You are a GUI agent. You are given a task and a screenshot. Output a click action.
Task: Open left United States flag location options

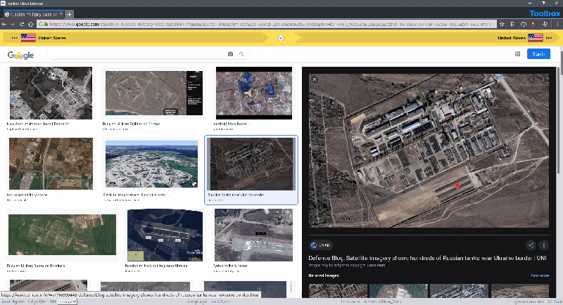point(28,38)
